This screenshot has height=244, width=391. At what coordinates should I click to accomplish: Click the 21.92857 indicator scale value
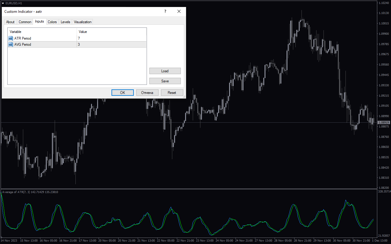pos(384,236)
